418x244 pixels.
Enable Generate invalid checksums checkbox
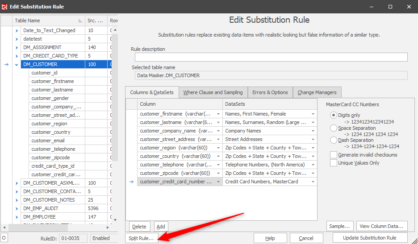click(x=334, y=155)
